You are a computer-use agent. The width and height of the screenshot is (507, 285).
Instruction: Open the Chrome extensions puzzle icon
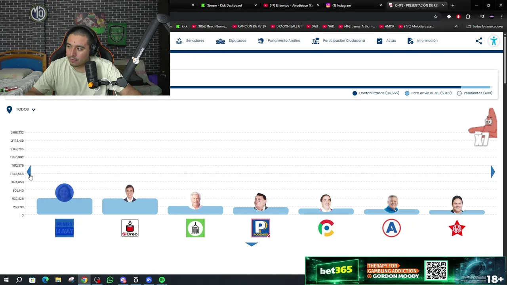tap(468, 17)
